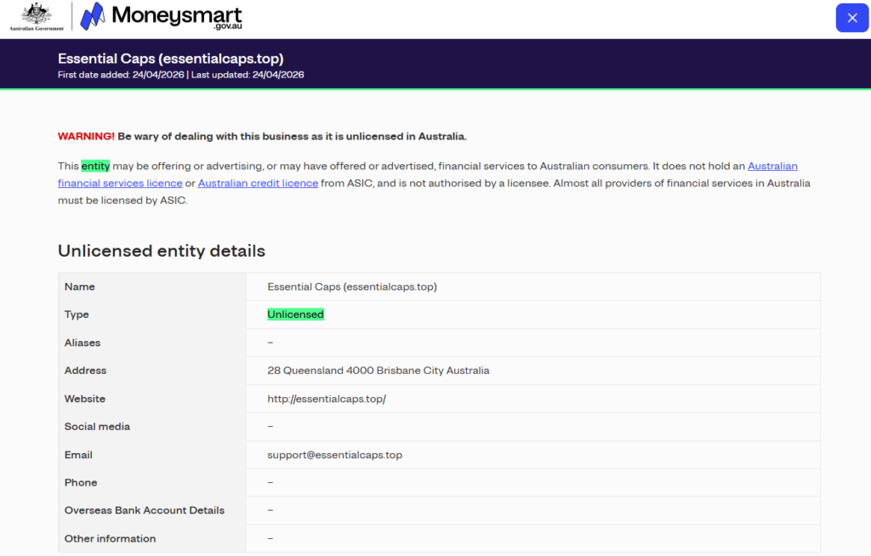The height and width of the screenshot is (556, 871).
Task: Click the red 'WARNING!' text
Action: [x=86, y=137]
